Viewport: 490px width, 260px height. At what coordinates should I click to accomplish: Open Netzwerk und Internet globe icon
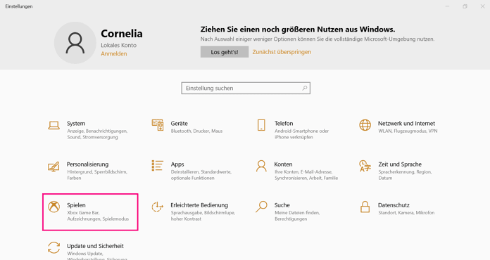coord(365,125)
